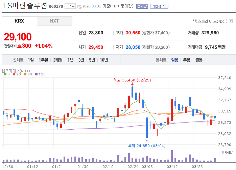Open the 기업개요 dropdown
The image size is (236, 170).
[159, 6]
